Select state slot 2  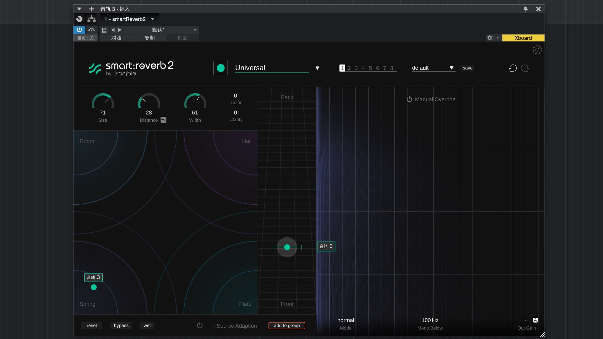[349, 68]
